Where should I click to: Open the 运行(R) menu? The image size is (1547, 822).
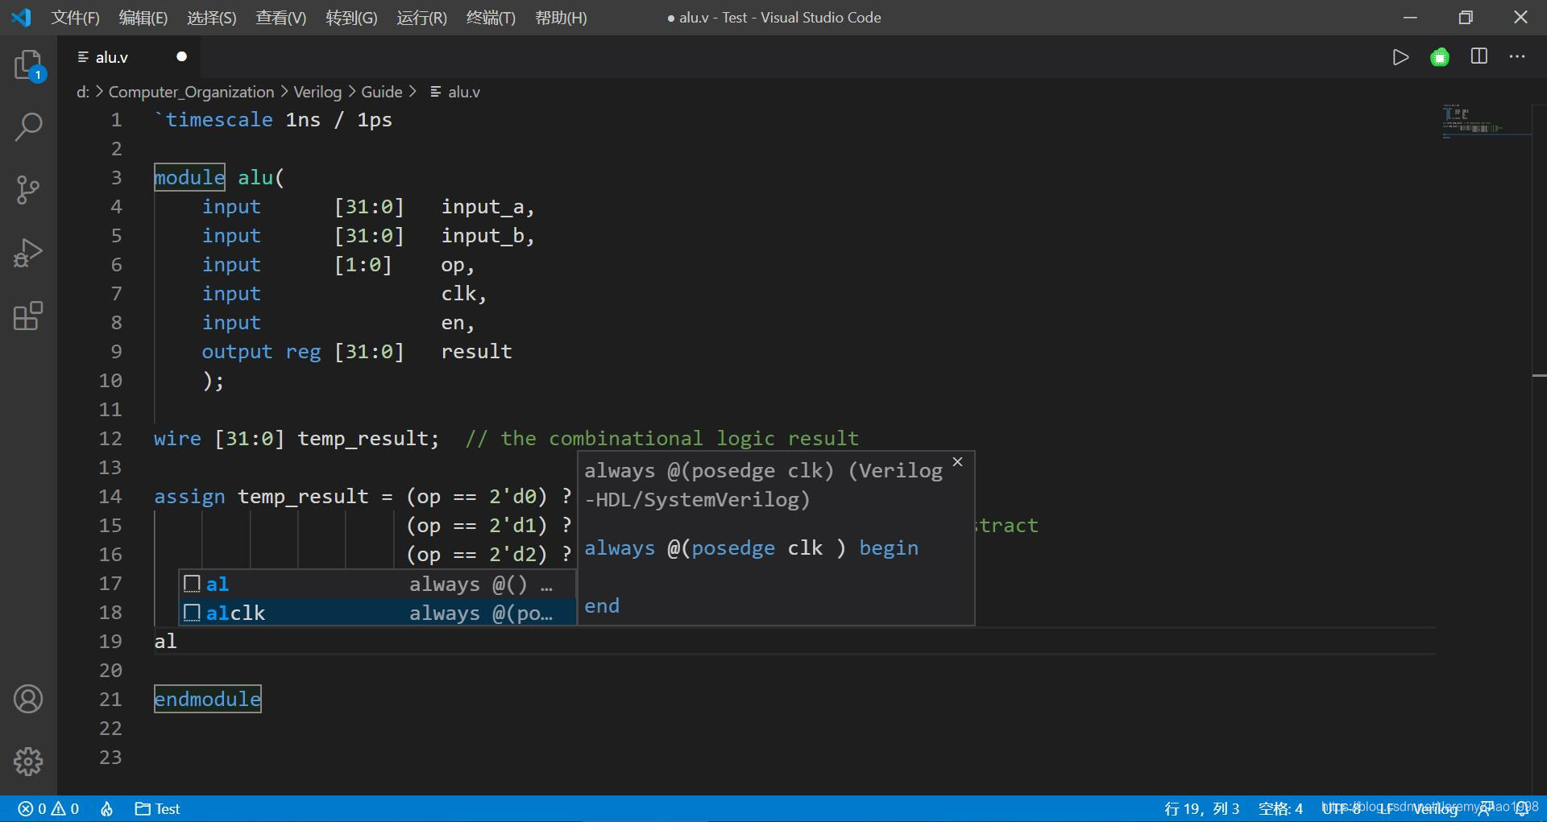[x=420, y=17]
